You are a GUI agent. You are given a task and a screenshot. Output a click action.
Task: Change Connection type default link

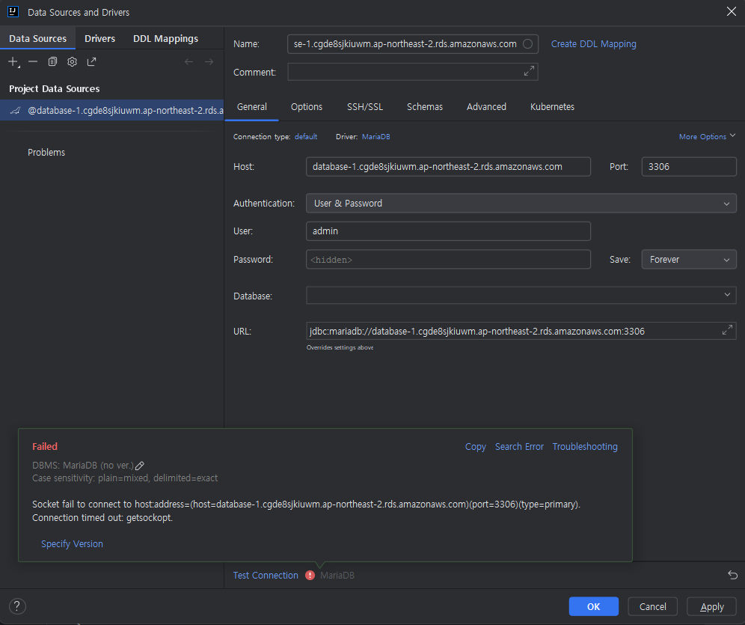coord(306,136)
